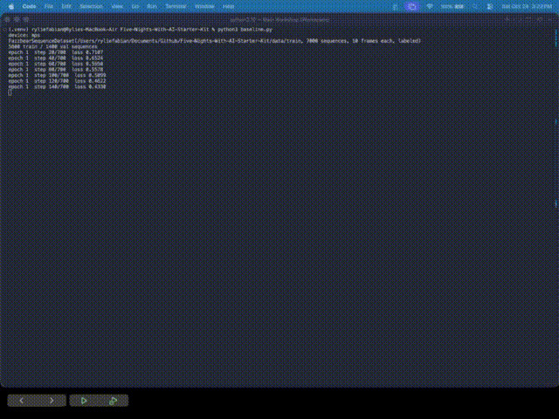Open the Go menu
Viewport: 559px width, 419px height.
coord(135,6)
